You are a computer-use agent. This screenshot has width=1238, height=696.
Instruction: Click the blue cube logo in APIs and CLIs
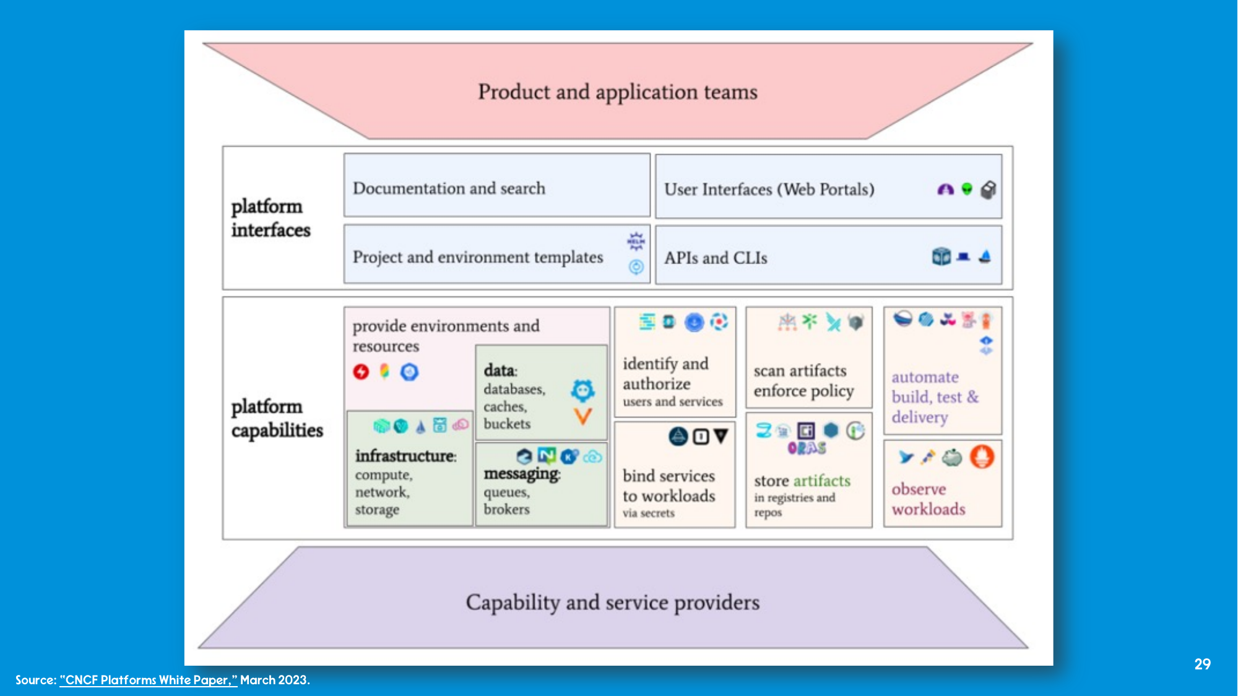[x=941, y=256]
